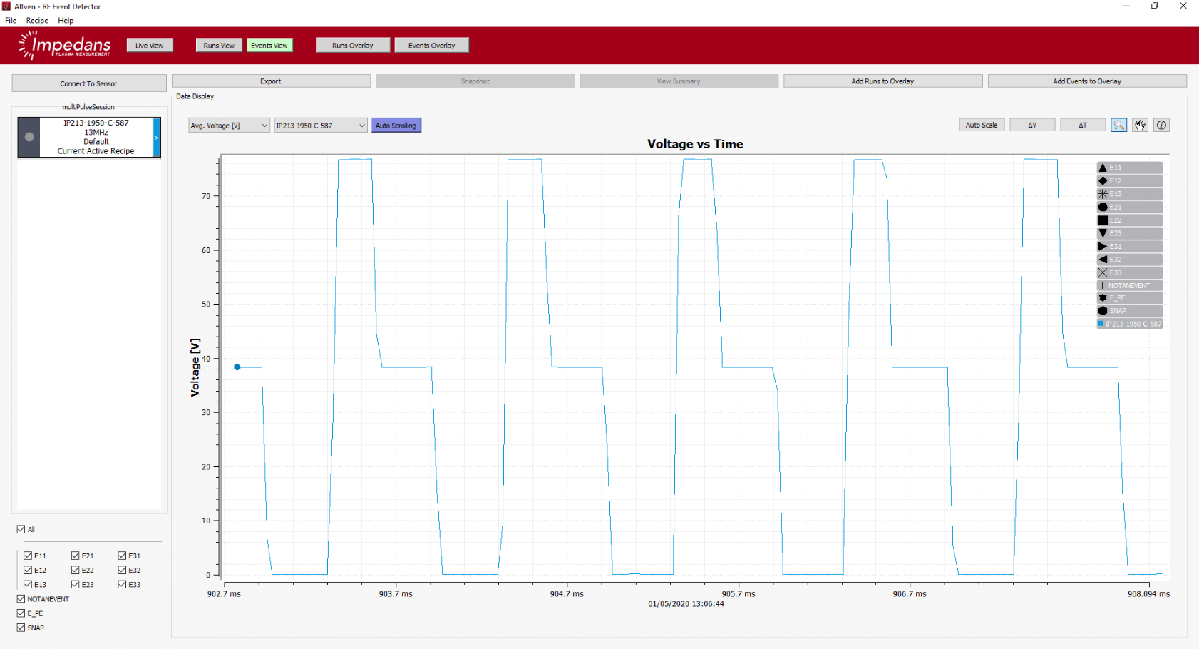Open the IP213-1950-C-587 sensor dropdown
The height and width of the screenshot is (649, 1199).
point(320,126)
